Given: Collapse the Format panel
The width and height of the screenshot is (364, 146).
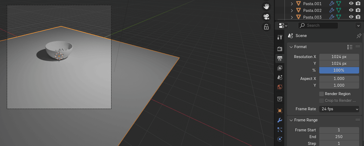Looking at the screenshot, I should [291, 47].
